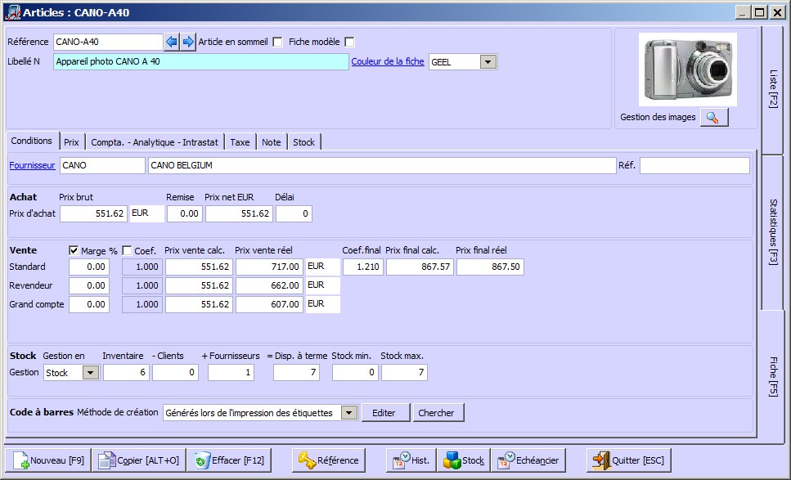Check the Coef. checkbox in Vente

127,251
